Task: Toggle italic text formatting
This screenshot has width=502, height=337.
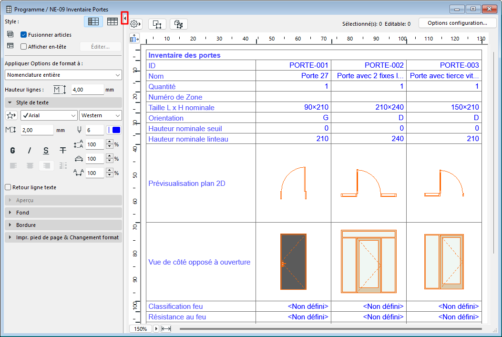Action: point(30,151)
